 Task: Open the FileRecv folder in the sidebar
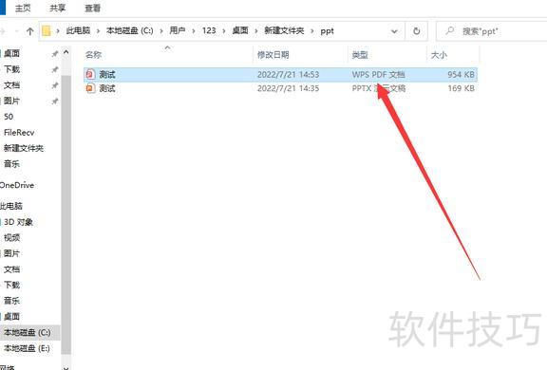[x=19, y=133]
